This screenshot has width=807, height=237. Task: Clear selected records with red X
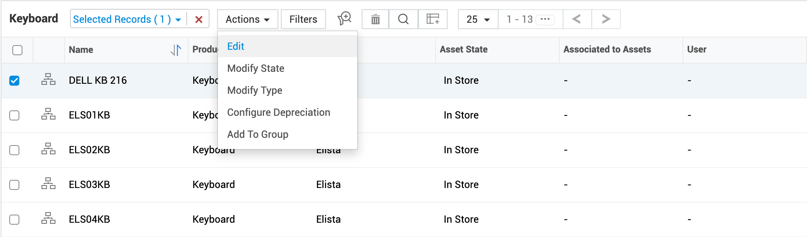(199, 20)
